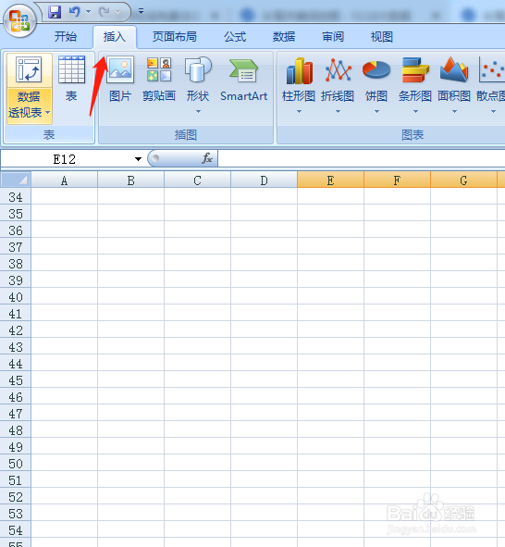This screenshot has height=547, width=505.
Task: Switch to the 审阅 tab
Action: 333,36
